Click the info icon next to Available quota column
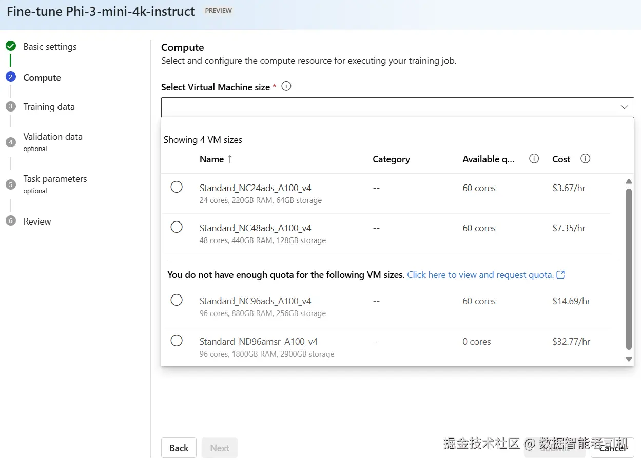Viewport: 641px width, 463px height. pos(534,159)
